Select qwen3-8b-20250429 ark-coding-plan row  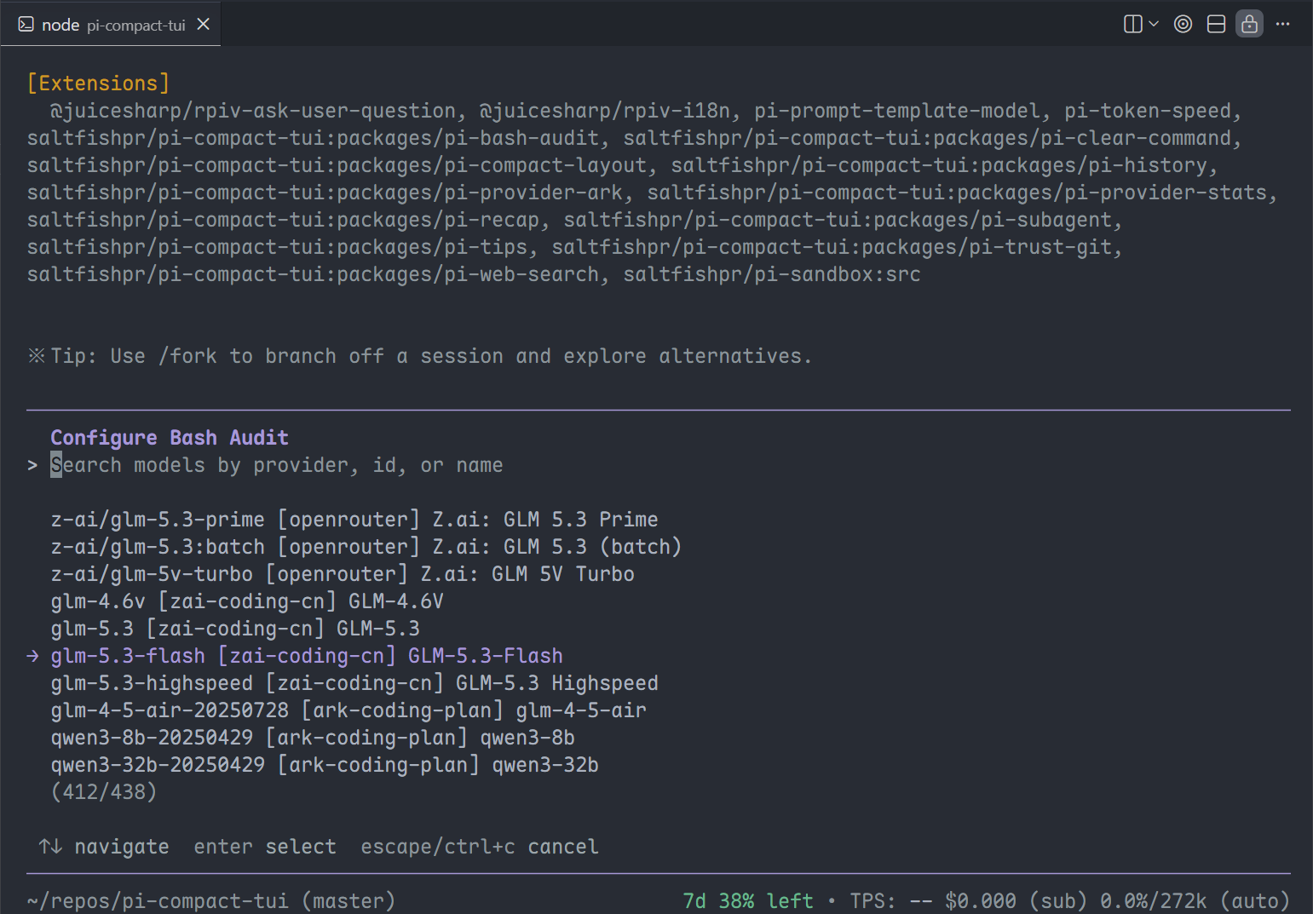click(x=313, y=738)
